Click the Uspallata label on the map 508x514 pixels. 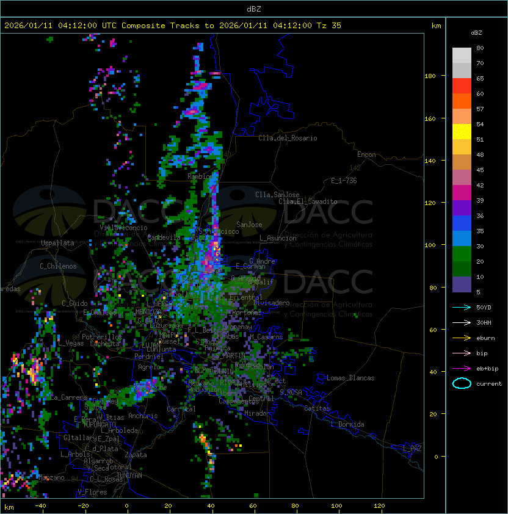57,243
